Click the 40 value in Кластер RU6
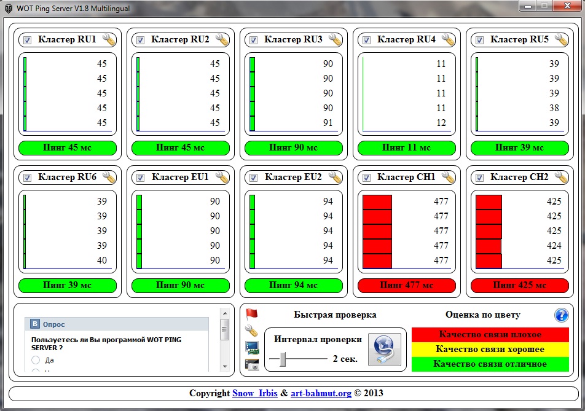This screenshot has width=585, height=411. point(102,260)
